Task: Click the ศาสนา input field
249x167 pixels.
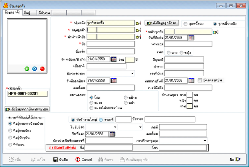Action: (184, 66)
